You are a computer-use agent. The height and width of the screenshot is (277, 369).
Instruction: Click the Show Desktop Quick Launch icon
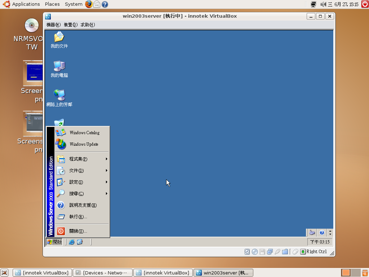(x=80, y=242)
